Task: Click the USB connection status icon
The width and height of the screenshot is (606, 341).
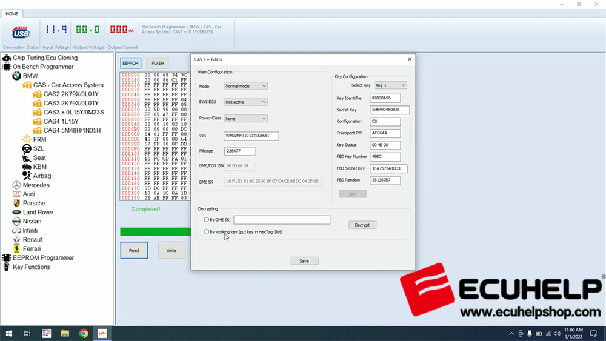Action: (21, 33)
